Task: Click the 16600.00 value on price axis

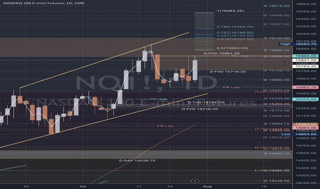Action: [x=306, y=4]
